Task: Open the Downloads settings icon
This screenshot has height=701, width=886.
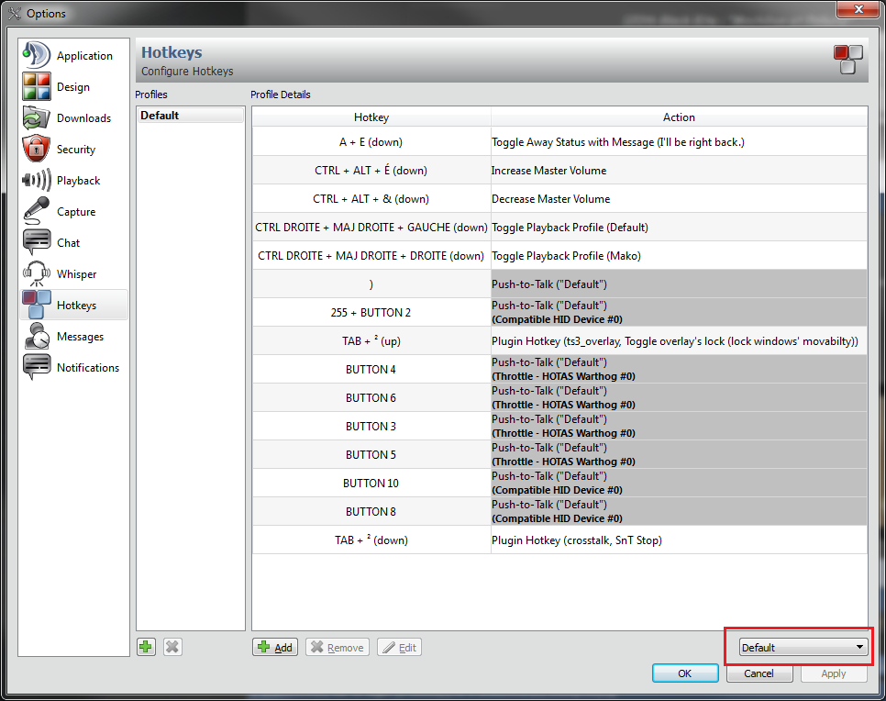Action: pos(36,118)
